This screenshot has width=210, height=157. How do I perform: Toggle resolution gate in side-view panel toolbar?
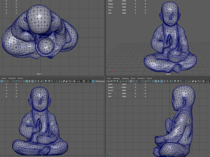(x=136, y=81)
